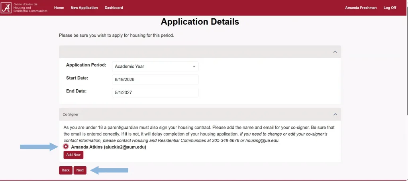
Task: Click the End Date field
Action: pos(155,92)
